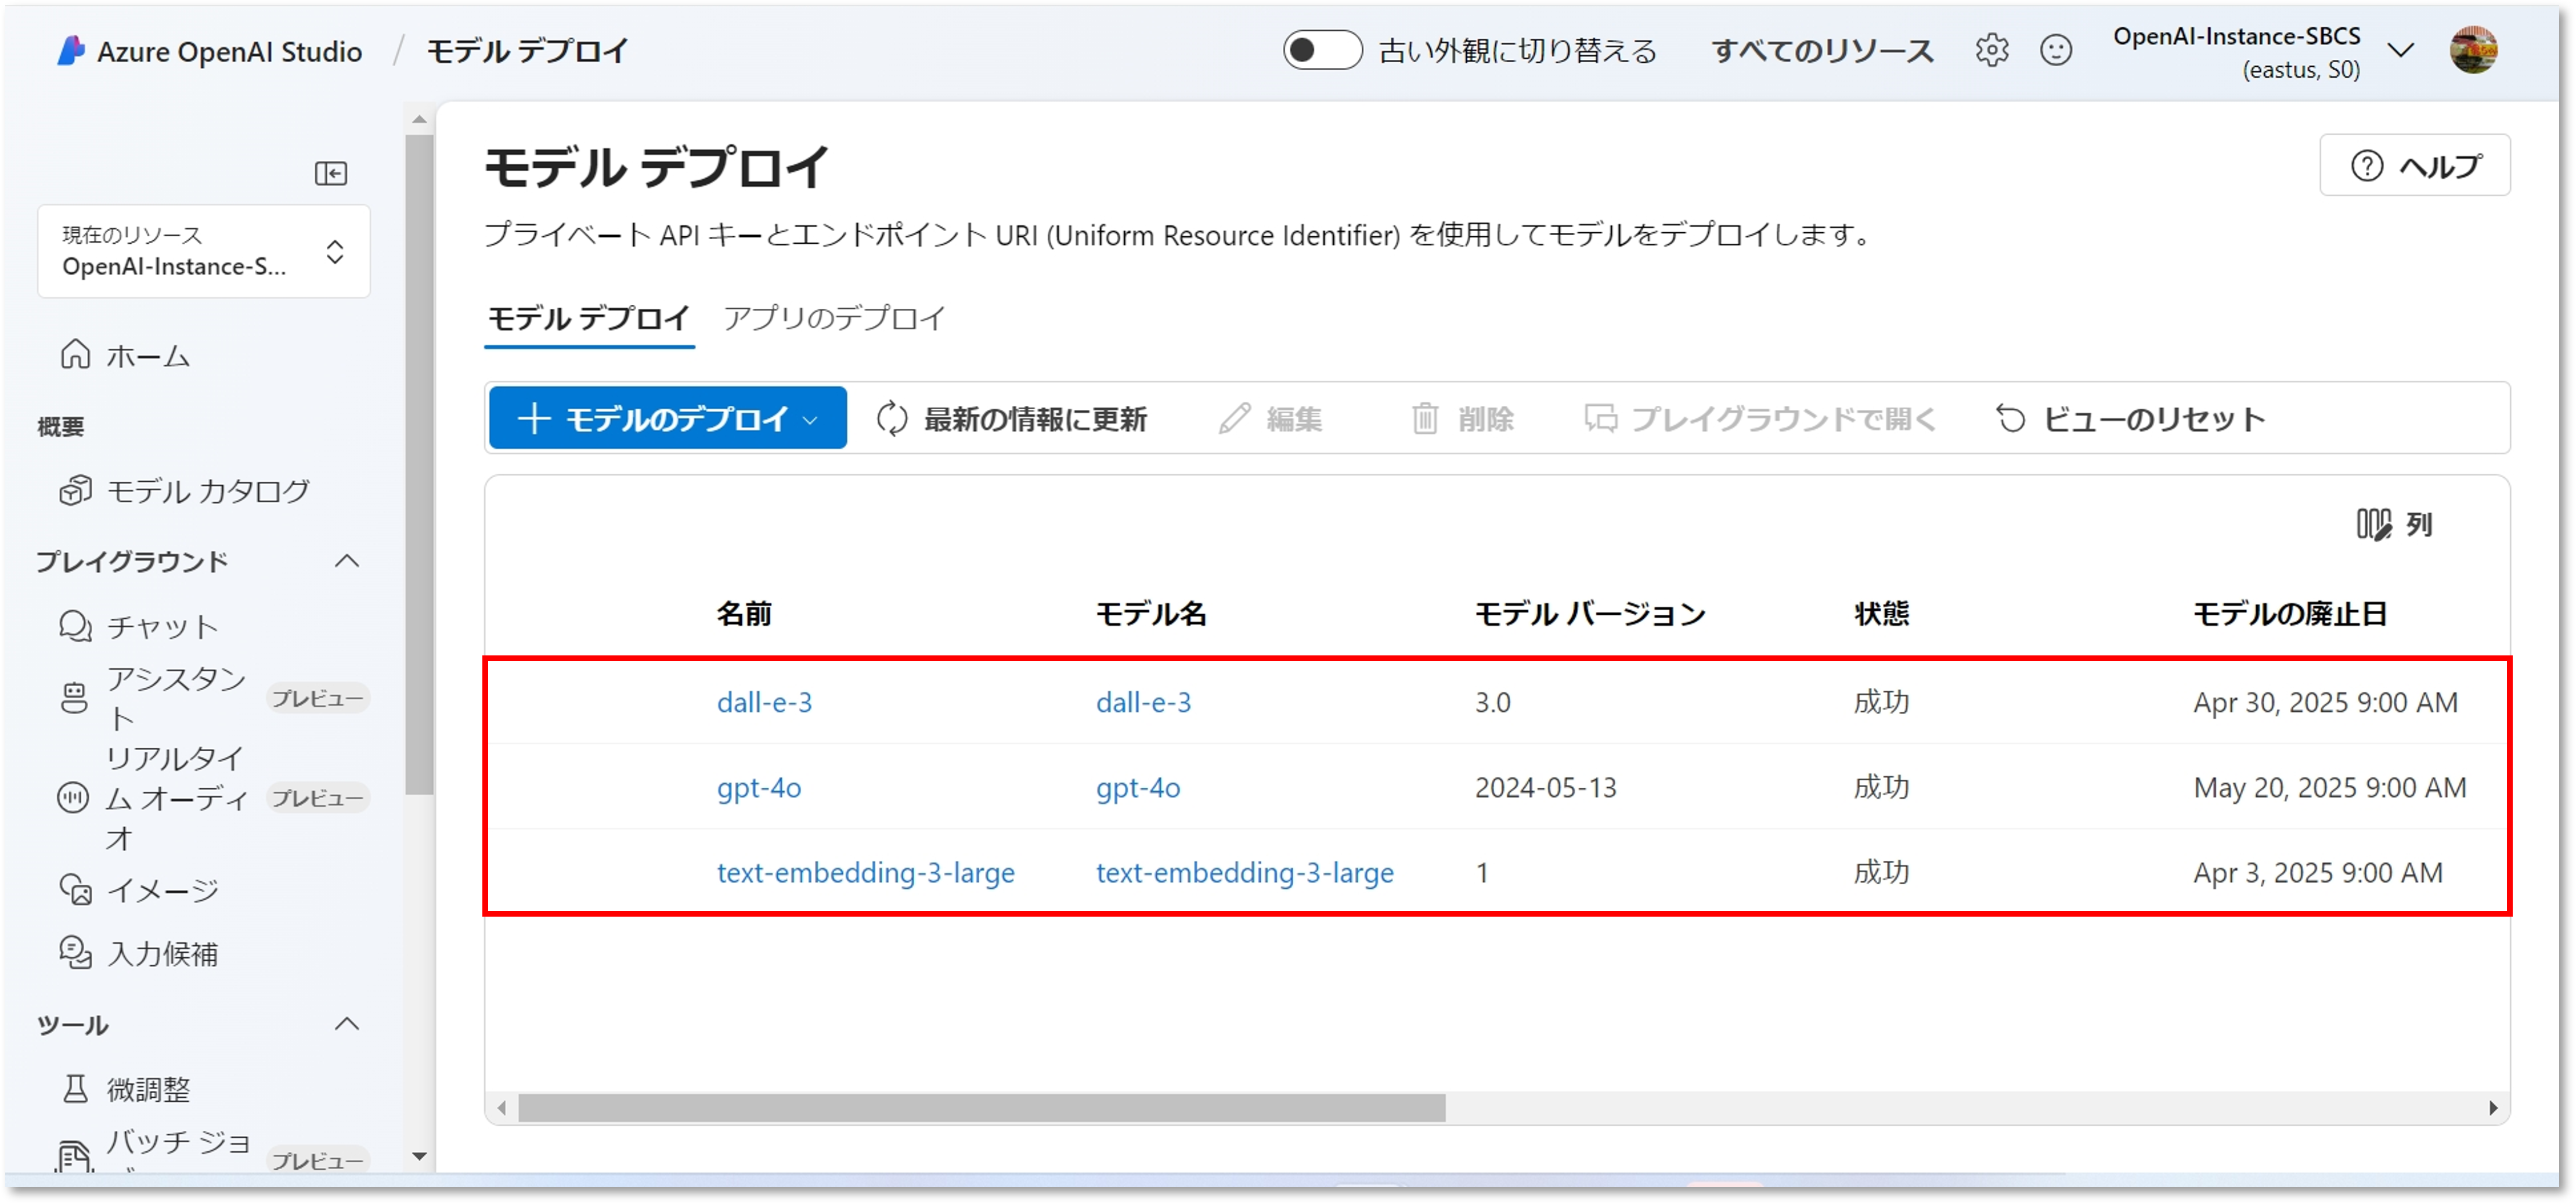Click sidebar scroll down arrow
Image resolution: width=2576 pixels, height=1204 pixels.
(419, 1156)
